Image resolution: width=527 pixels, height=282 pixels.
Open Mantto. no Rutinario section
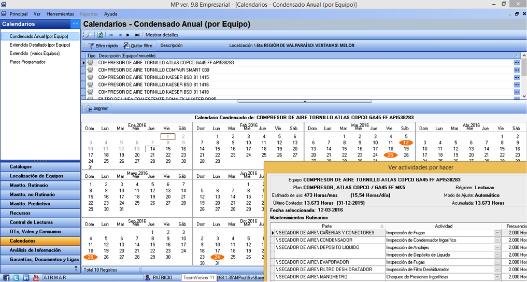coord(40,194)
